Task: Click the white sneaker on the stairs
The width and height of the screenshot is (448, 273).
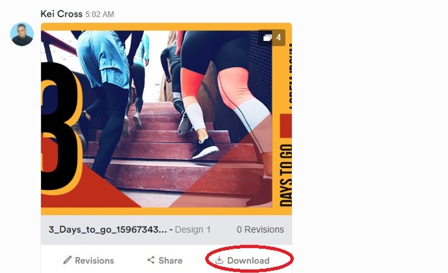Action: point(205,148)
